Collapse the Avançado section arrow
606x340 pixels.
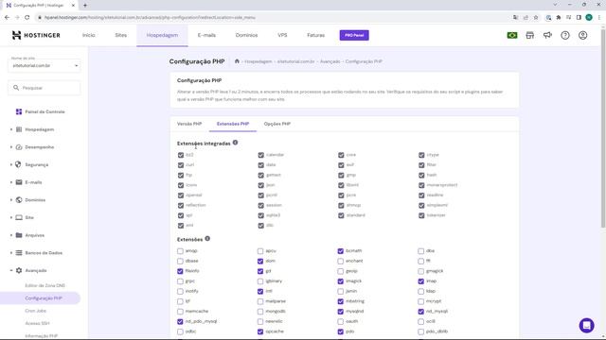(11, 271)
